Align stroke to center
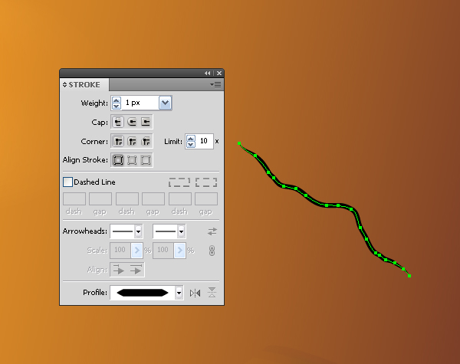Screen dimensions: 460x364 tap(118, 160)
